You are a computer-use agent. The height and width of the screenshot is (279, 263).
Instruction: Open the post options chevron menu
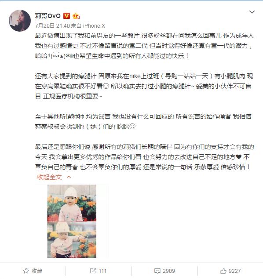point(252,12)
